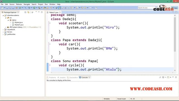179x101 pixels.
Task: Switch to the Declaration tab
Action: coord(72,77)
